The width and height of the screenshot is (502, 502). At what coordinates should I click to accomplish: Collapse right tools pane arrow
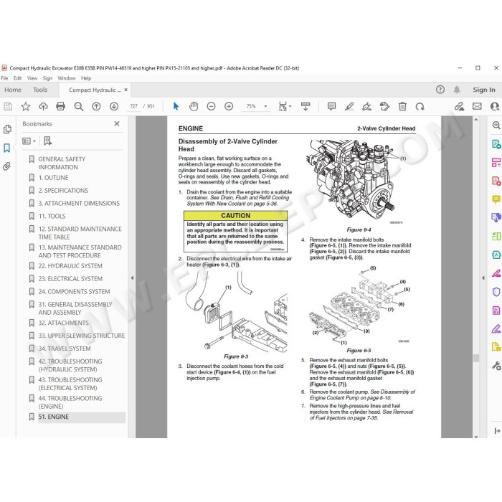click(483, 278)
